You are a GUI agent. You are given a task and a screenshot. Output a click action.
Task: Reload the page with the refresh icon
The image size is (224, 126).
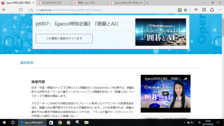(x=21, y=10)
